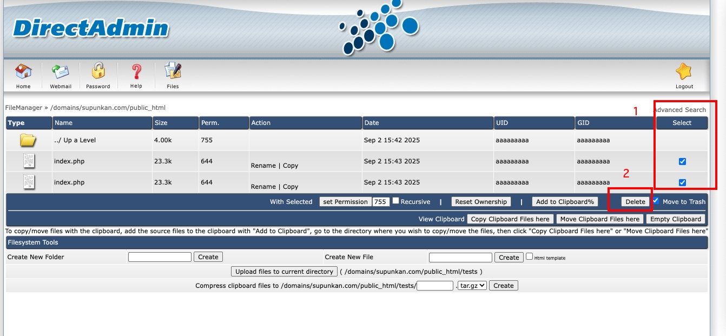Sort by the Name column header

[102, 123]
